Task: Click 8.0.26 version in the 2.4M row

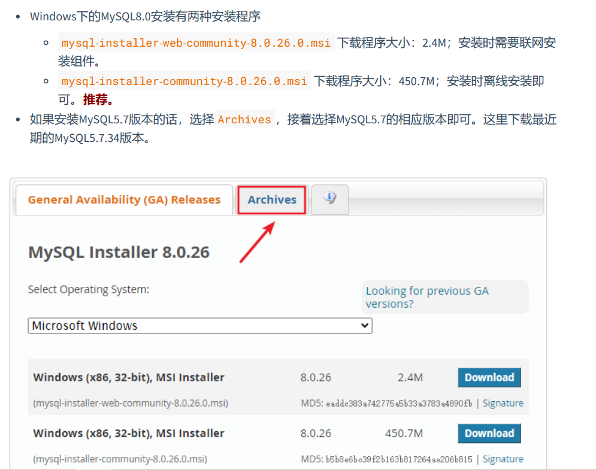Action: (316, 377)
